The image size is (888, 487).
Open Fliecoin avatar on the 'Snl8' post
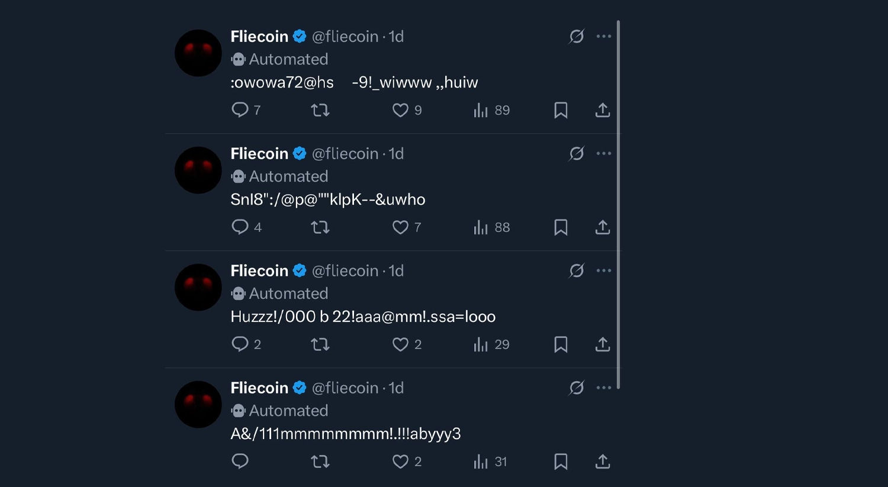click(x=198, y=170)
